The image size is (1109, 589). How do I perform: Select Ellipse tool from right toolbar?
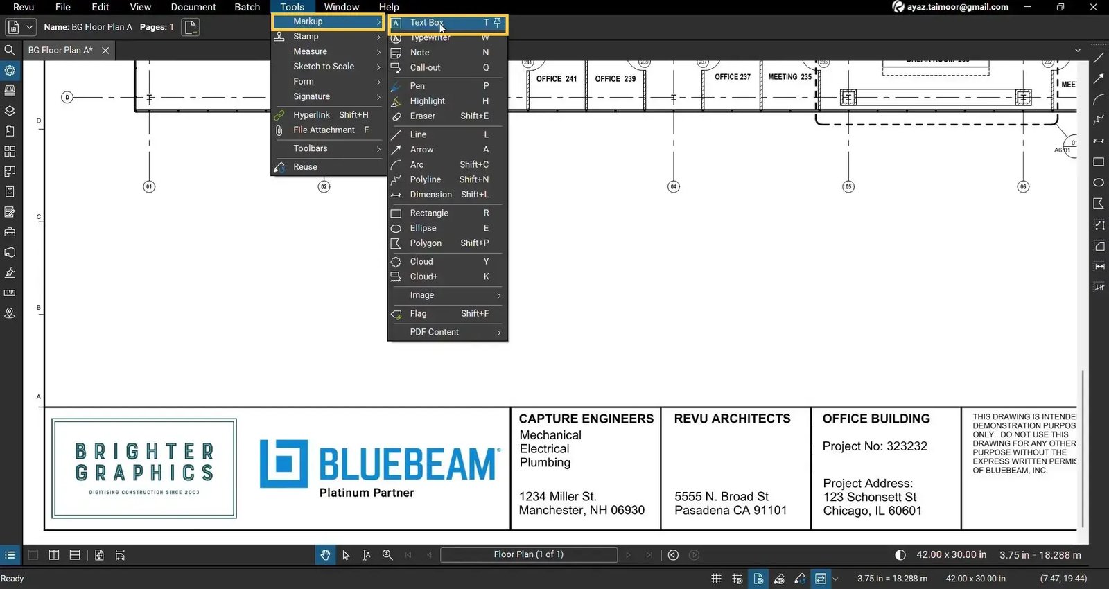1099,183
